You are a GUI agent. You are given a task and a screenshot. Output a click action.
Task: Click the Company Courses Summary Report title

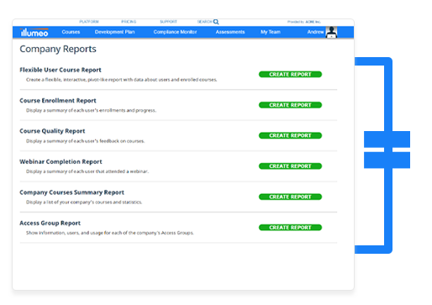(71, 192)
